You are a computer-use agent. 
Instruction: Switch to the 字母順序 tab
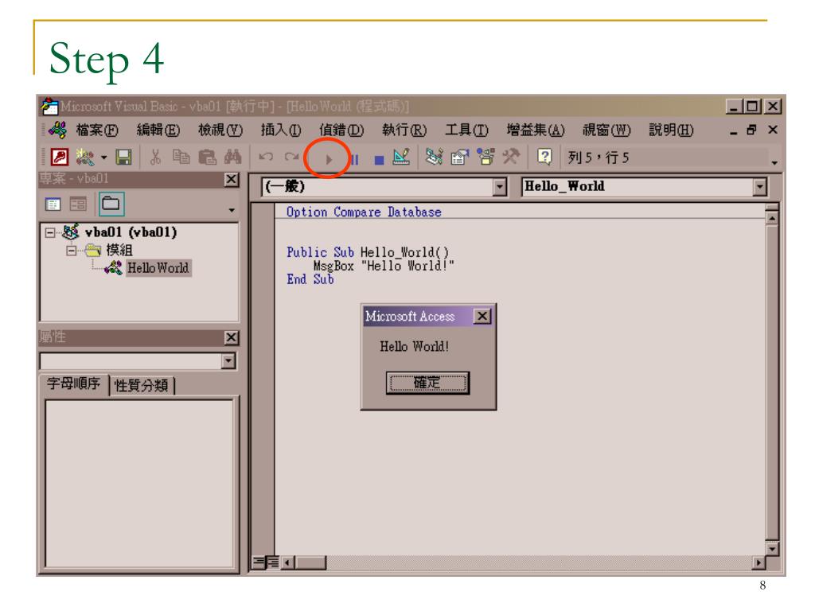[73, 384]
